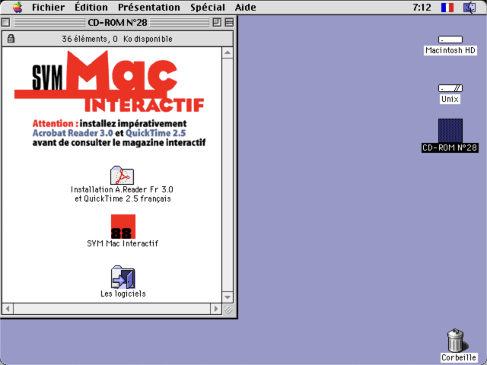Screen dimensions: 487x365
Task: Click the "Macintosh HD" label
Action: point(450,50)
